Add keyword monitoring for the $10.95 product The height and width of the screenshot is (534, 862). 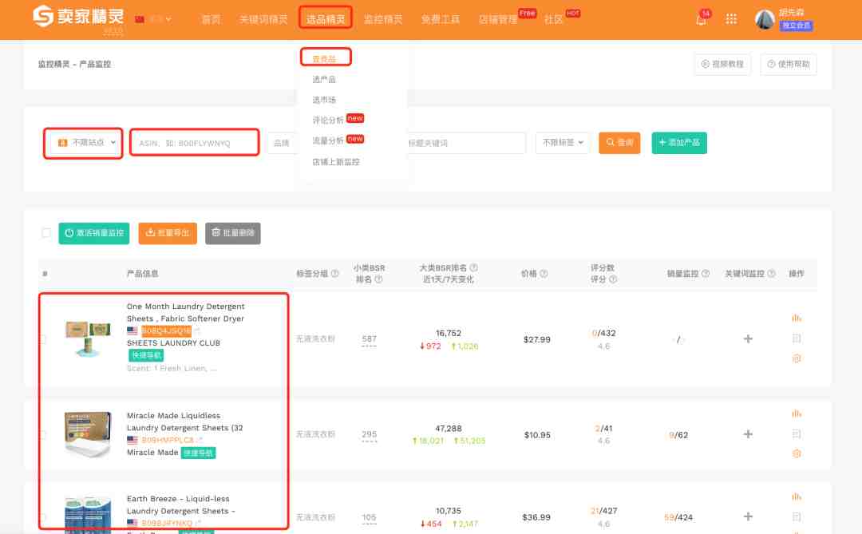click(748, 434)
